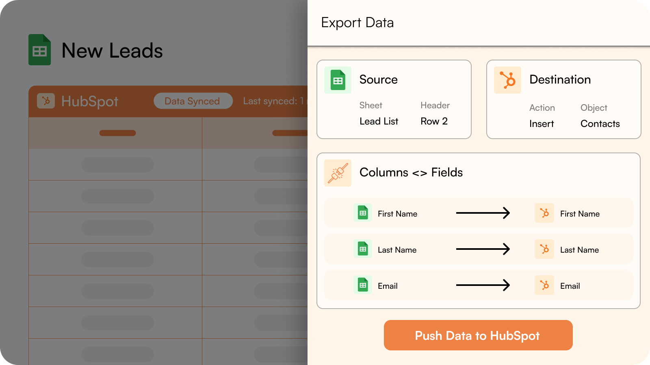Change the Action value Insert

pos(542,124)
